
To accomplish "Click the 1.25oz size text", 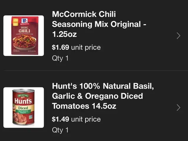I will (64, 34).
